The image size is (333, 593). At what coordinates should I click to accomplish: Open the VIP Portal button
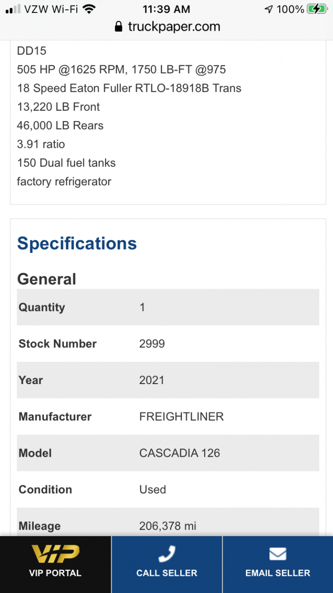pyautogui.click(x=56, y=564)
